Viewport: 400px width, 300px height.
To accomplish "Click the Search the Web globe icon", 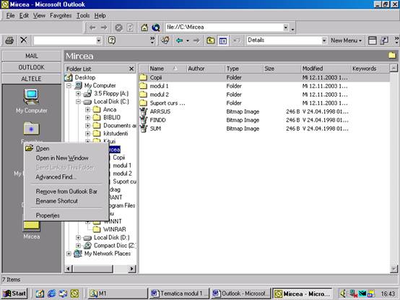I will click(156, 27).
